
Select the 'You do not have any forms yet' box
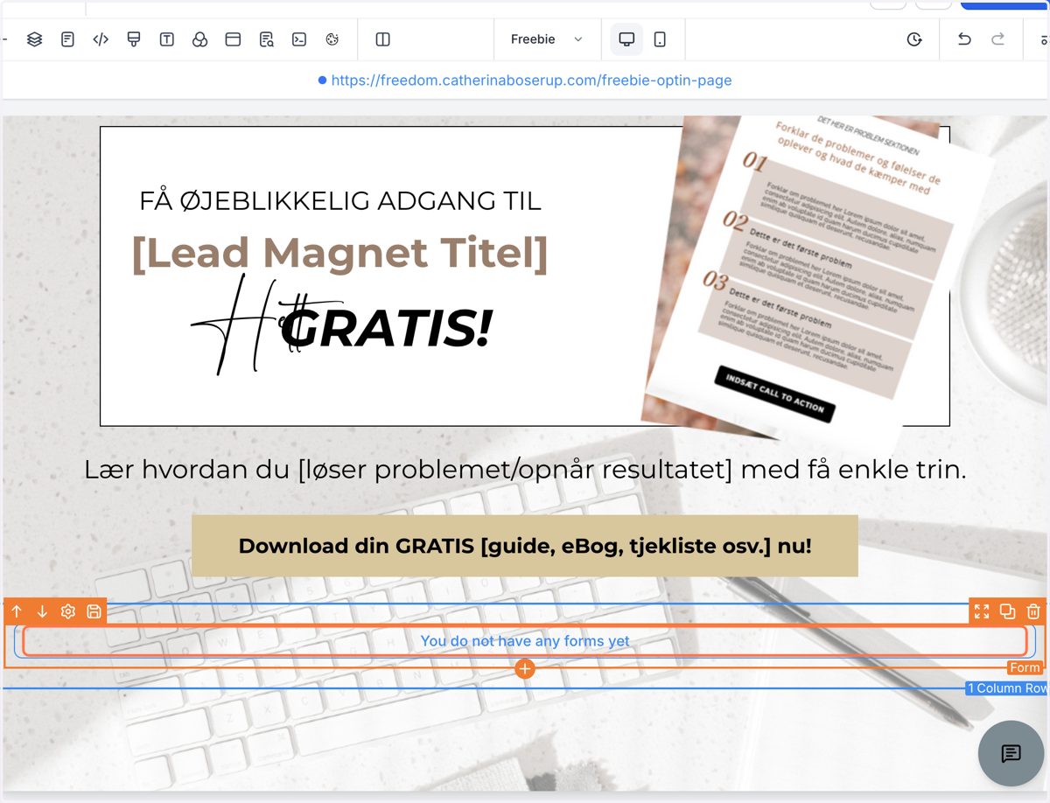pyautogui.click(x=525, y=641)
